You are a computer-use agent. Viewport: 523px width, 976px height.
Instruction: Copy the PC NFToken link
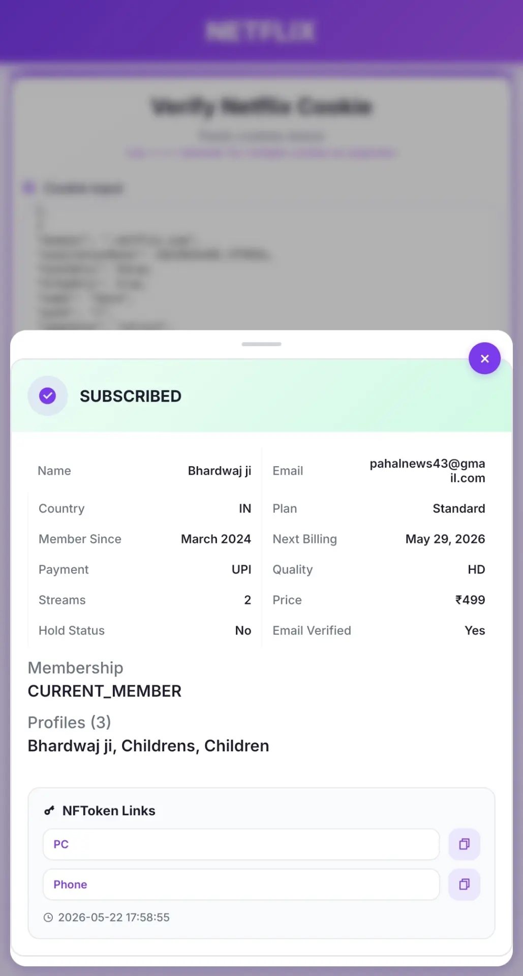tap(464, 844)
